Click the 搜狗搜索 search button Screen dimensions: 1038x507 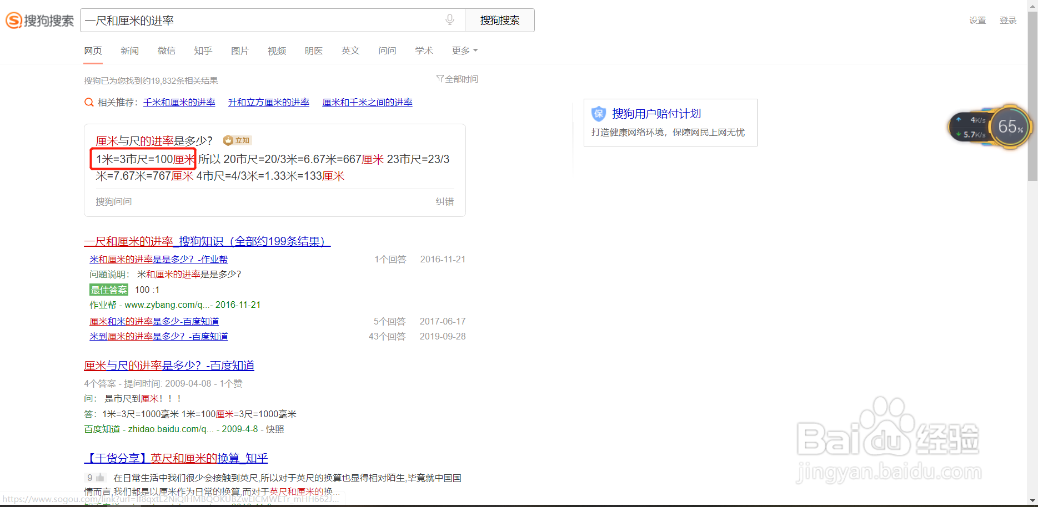tap(500, 21)
